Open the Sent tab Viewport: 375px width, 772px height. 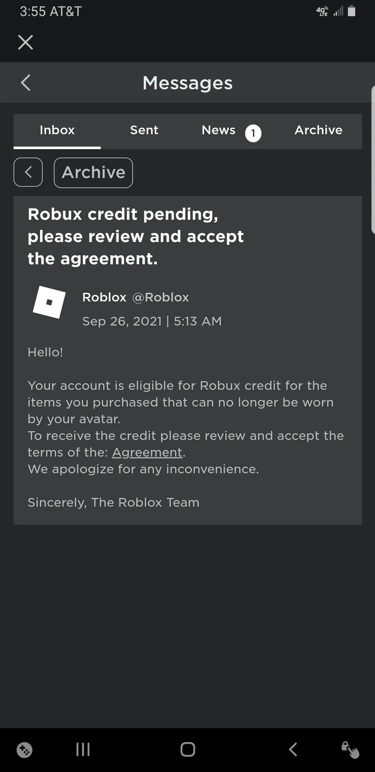click(144, 130)
